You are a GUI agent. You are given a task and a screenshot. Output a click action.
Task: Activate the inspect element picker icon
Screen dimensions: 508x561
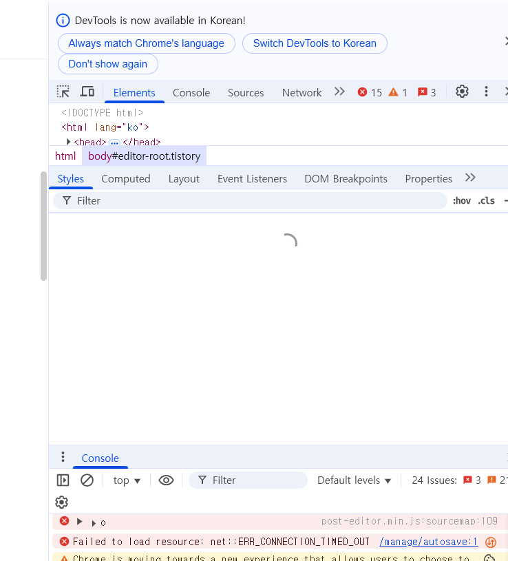tap(63, 92)
